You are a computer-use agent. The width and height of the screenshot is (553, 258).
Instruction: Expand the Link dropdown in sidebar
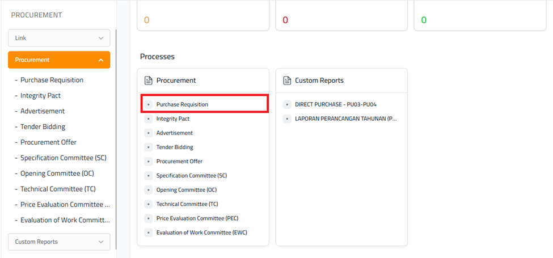point(59,38)
